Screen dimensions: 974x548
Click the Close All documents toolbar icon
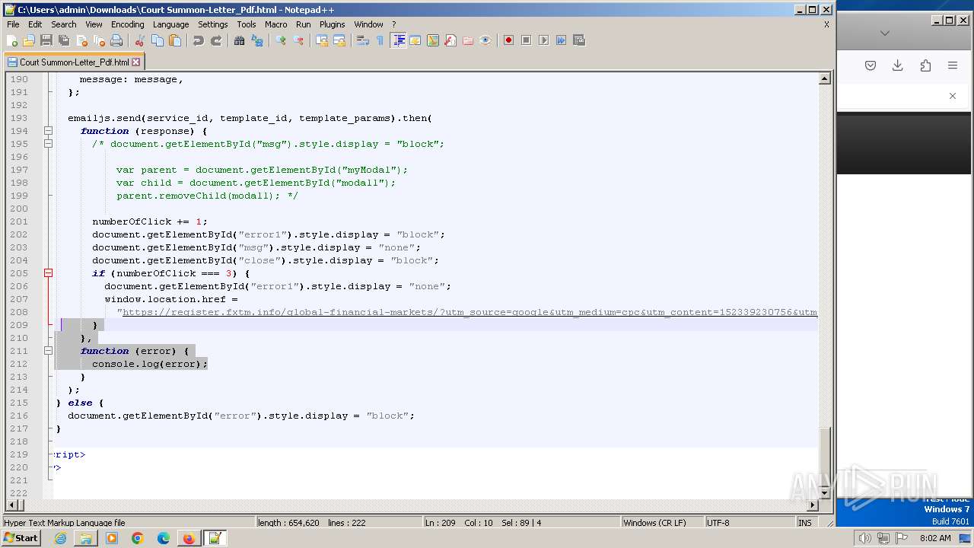[x=99, y=40]
